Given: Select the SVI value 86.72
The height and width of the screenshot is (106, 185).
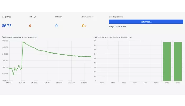Looking at the screenshot, I should [x=7, y=26].
